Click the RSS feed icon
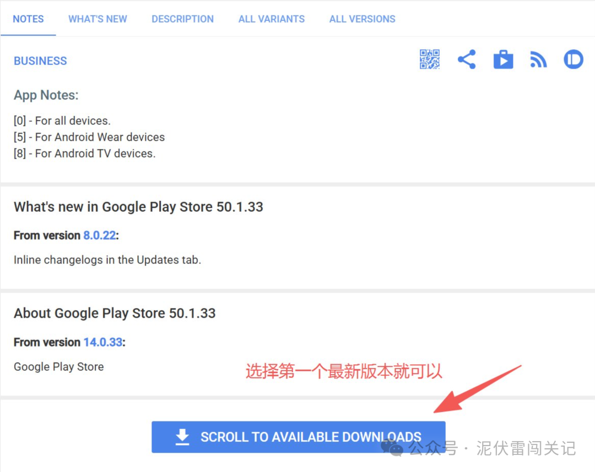Viewport: 595px width, 472px height. pos(538,60)
